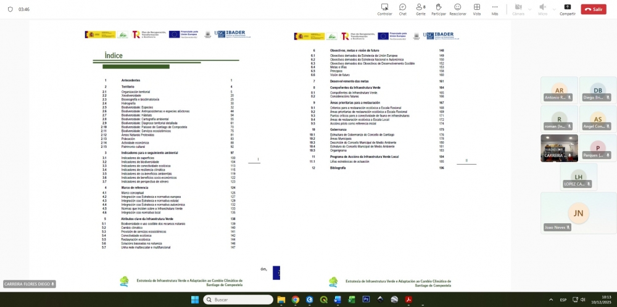
Task: Show hidden icons in system tray
Action: click(x=551, y=300)
